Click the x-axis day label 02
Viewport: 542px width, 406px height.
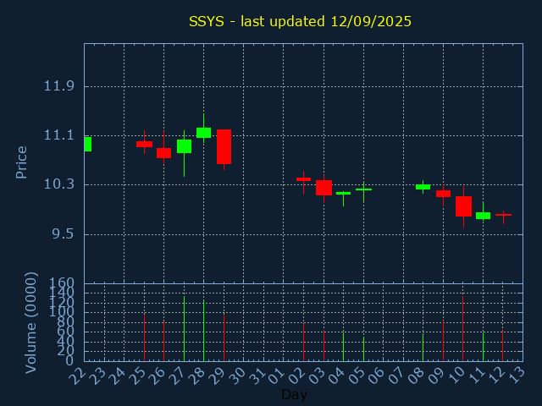click(297, 376)
